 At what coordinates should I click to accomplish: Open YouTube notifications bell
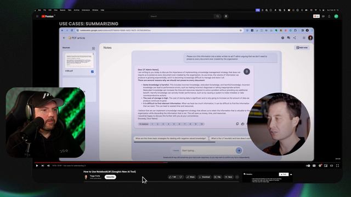click(329, 16)
